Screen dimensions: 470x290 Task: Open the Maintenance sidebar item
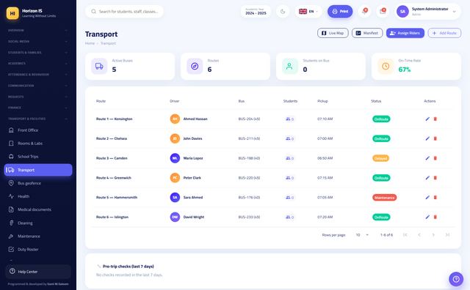coord(38,236)
